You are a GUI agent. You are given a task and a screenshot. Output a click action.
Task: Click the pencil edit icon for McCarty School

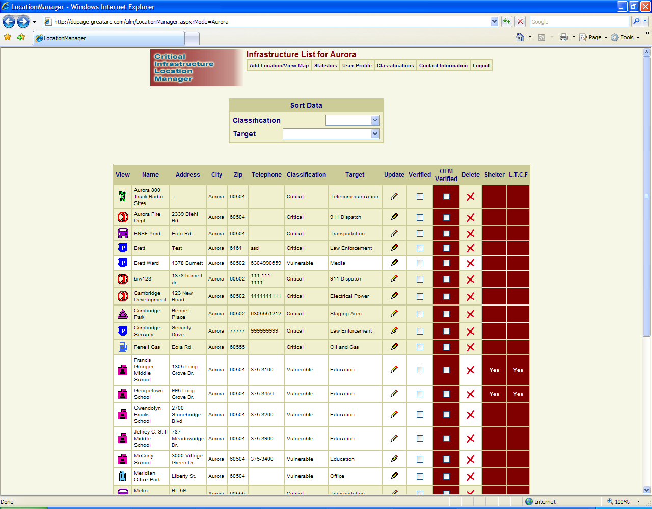pos(394,459)
